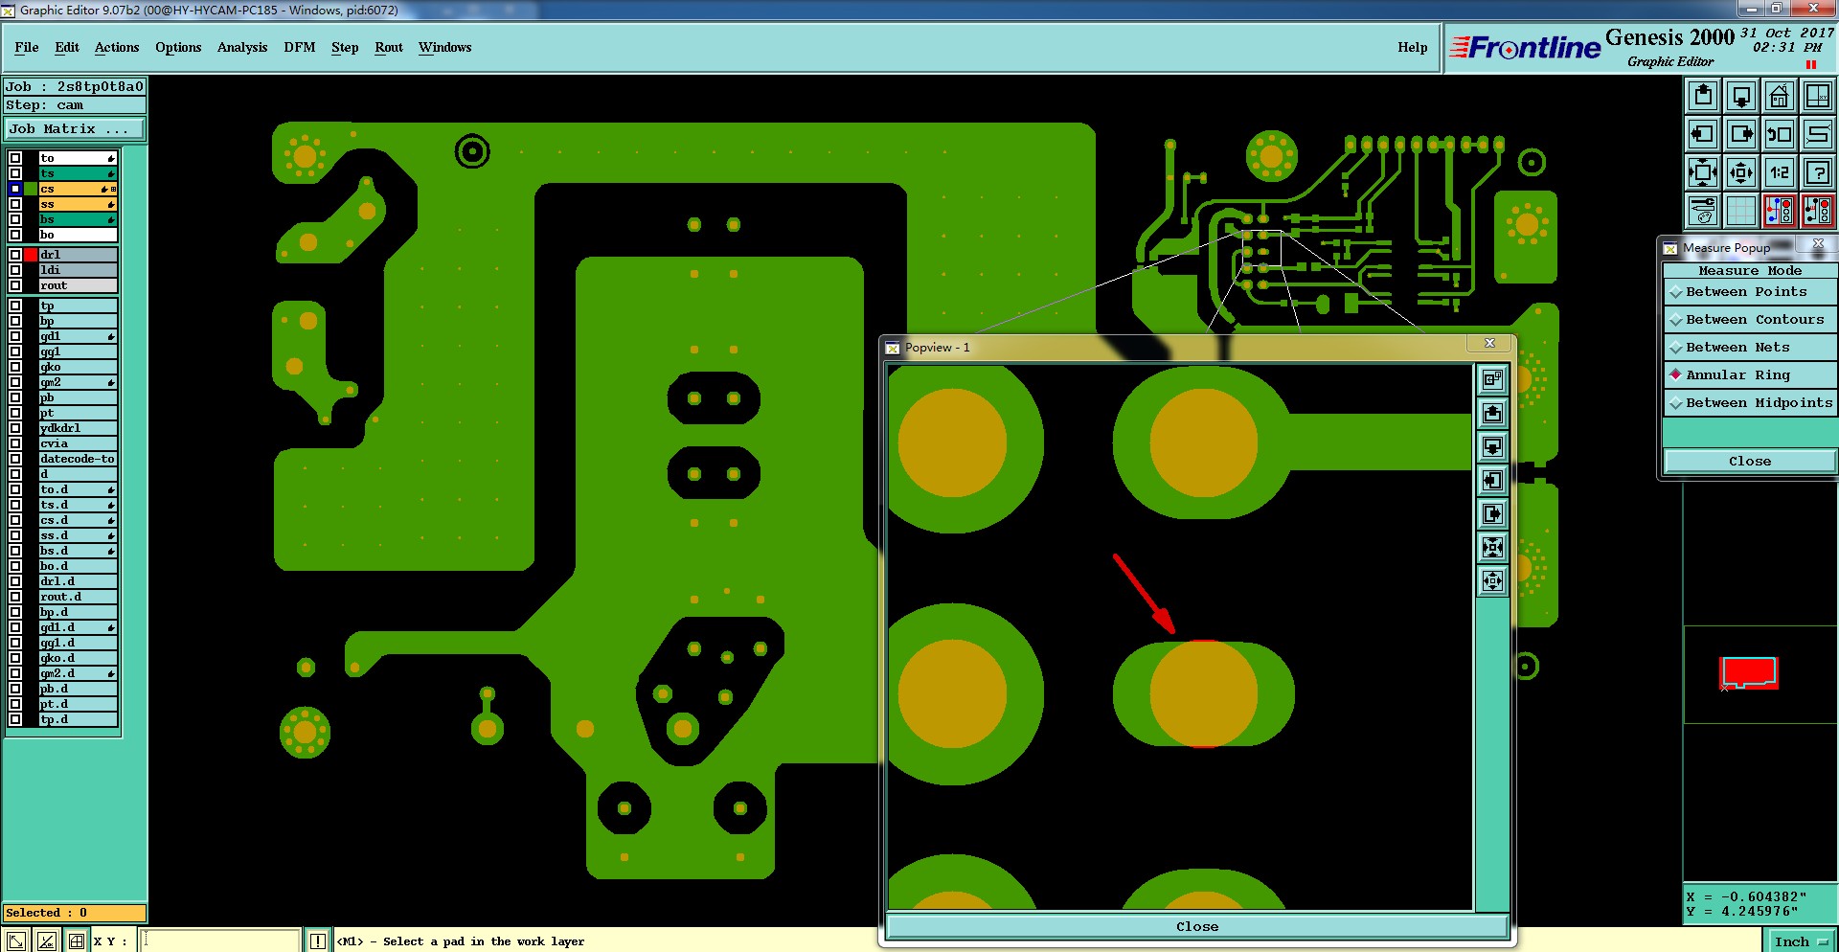This screenshot has width=1839, height=952.
Task: Click the exclamation mark icon in status bar
Action: (x=318, y=941)
